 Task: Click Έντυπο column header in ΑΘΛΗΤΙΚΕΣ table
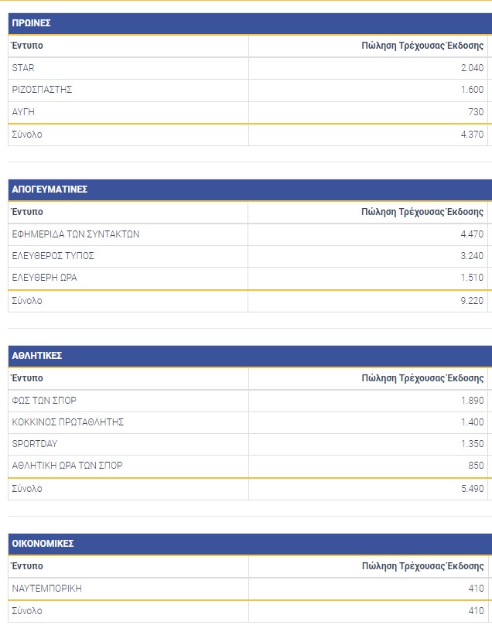pos(27,378)
